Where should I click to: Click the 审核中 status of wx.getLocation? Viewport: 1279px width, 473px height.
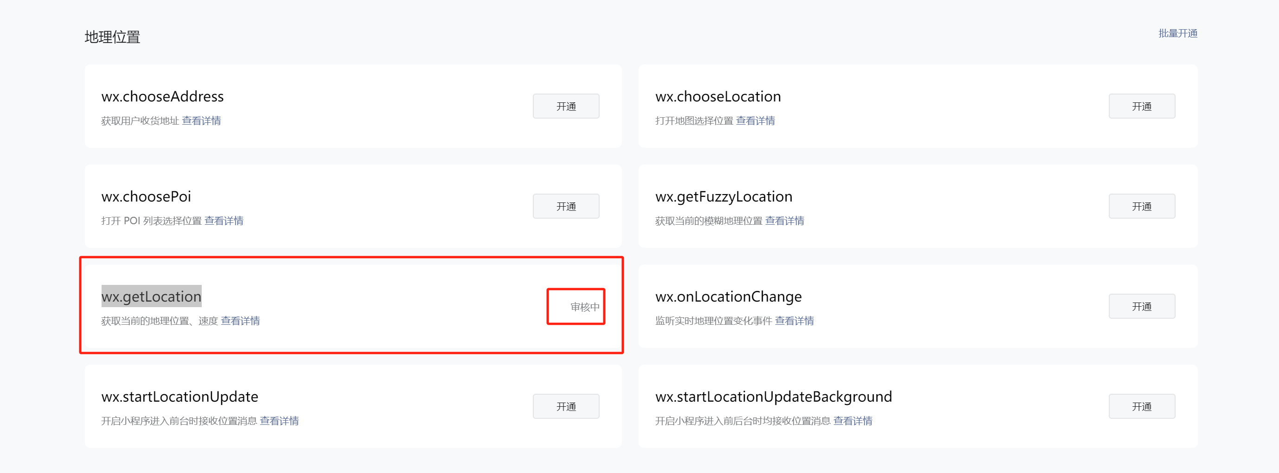(x=585, y=307)
